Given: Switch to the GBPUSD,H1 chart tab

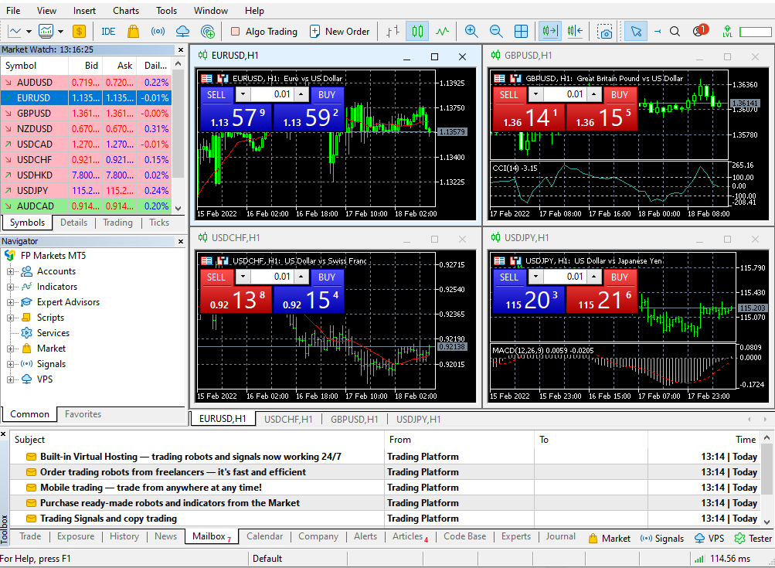Looking at the screenshot, I should click(354, 419).
